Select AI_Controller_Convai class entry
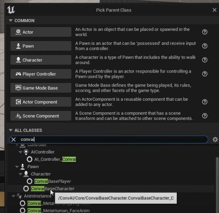Screen dimensions: 219x213 coord(55,159)
